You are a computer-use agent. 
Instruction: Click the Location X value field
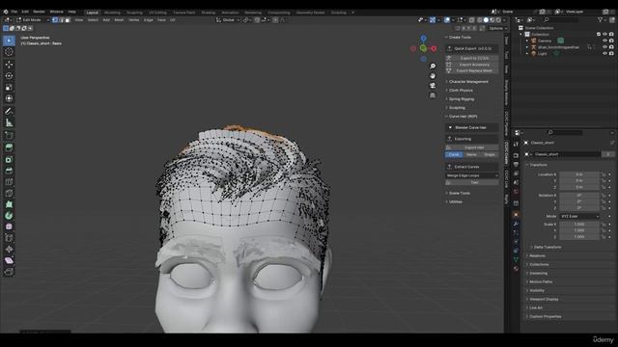pyautogui.click(x=579, y=174)
